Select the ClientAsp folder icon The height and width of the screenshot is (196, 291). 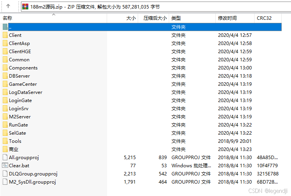tap(5, 43)
